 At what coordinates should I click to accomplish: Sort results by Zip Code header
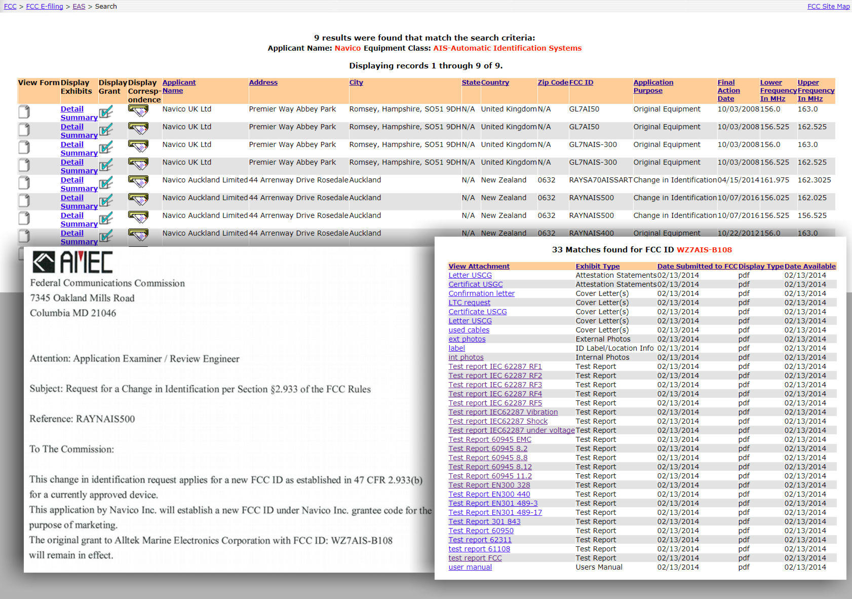pos(553,82)
